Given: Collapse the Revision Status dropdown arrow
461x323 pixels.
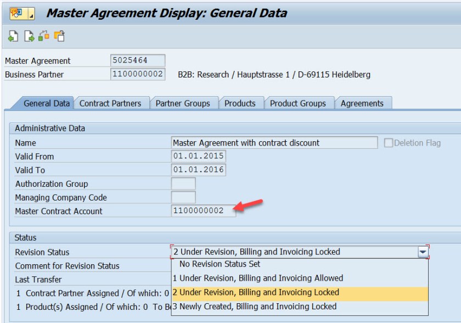Looking at the screenshot, I should (423, 252).
